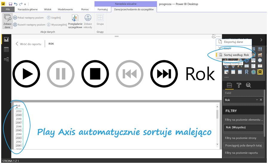Open the Relationships model view icon
268x164 pixels.
[6, 60]
